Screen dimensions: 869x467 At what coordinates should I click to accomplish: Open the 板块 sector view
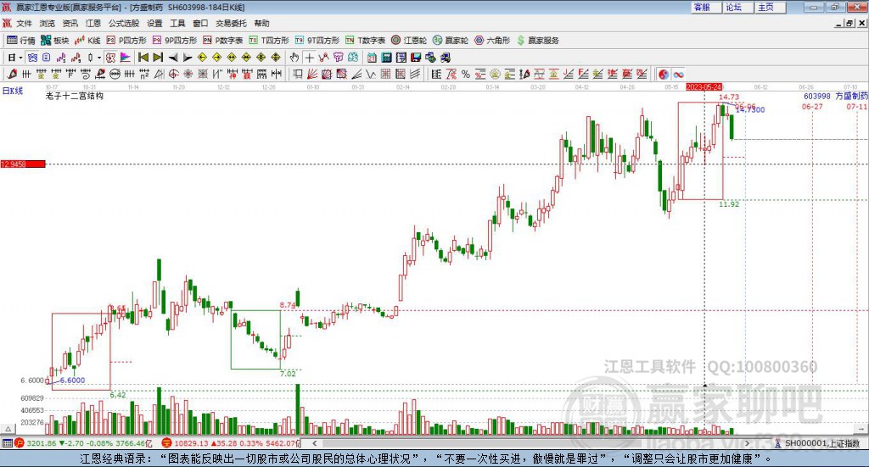pyautogui.click(x=54, y=41)
